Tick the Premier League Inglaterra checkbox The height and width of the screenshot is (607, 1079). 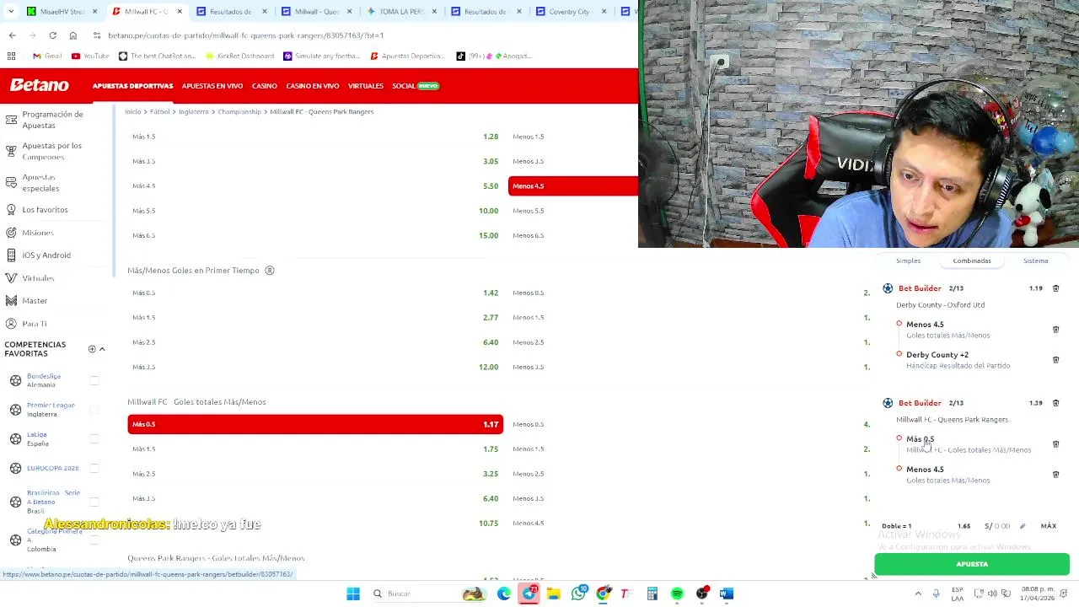(x=94, y=410)
